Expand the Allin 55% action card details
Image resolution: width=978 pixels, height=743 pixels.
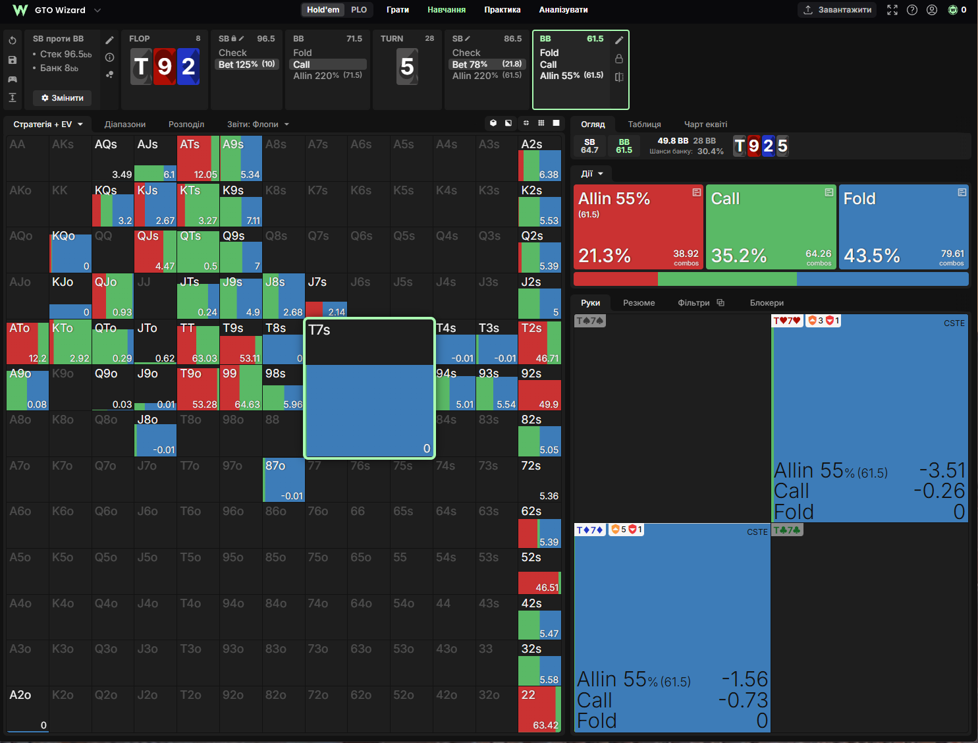(696, 192)
